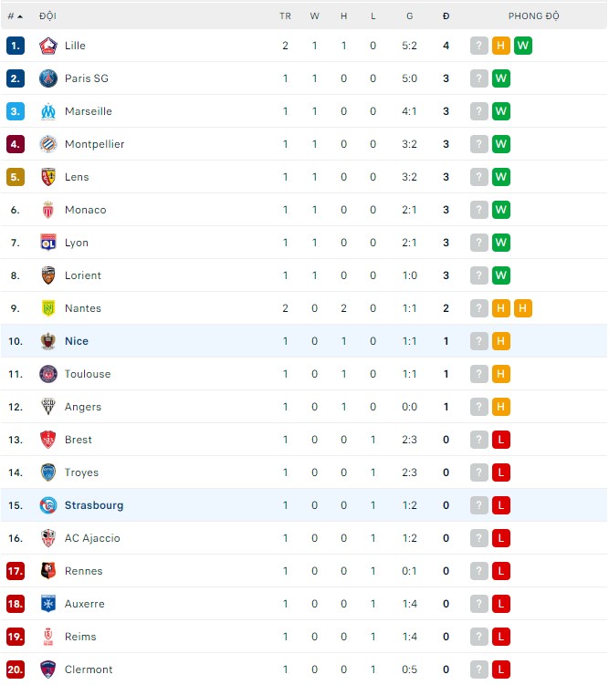The image size is (609, 685).
Task: Click the Rennes club crest icon
Action: tap(48, 571)
